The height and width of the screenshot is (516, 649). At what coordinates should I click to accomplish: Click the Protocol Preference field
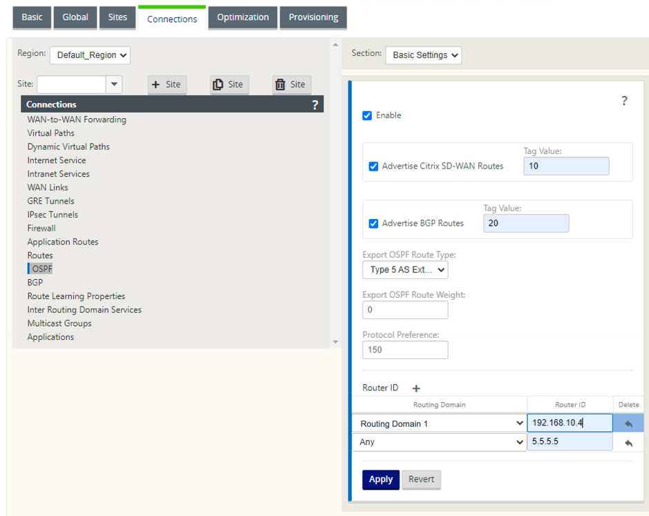[405, 350]
